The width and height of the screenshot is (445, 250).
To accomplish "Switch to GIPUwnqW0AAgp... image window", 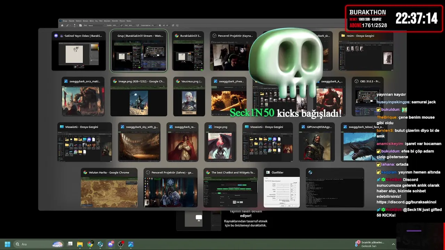I will 317,142.
